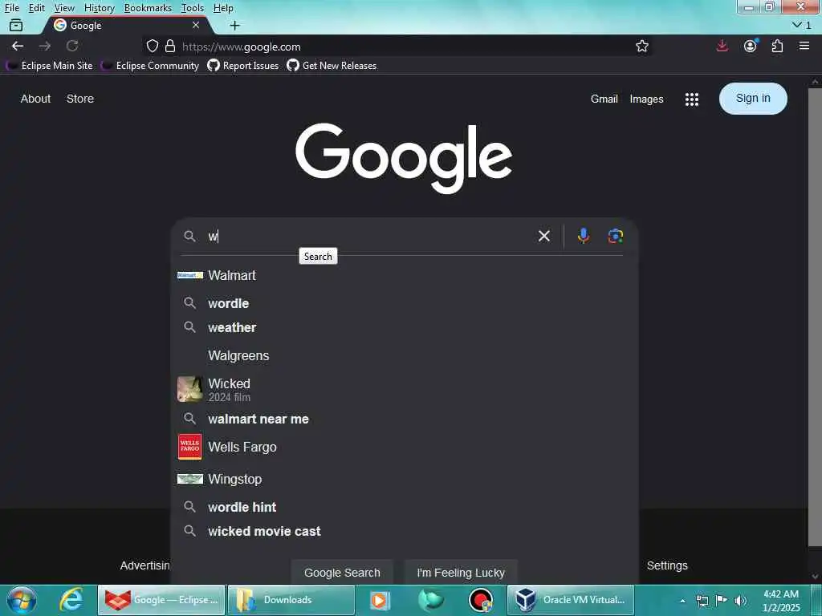This screenshot has width=822, height=616.
Task: Open the Bookmarks menu
Action: (148, 8)
